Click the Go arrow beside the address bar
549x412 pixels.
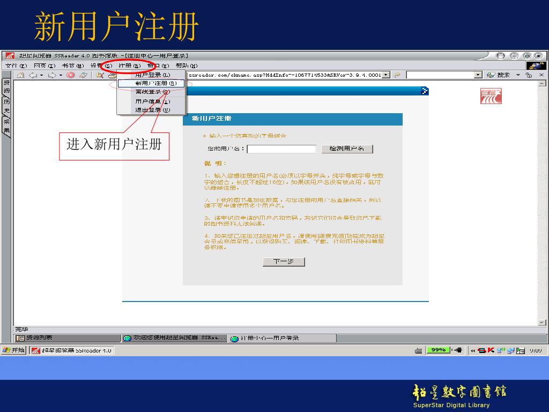pos(397,75)
